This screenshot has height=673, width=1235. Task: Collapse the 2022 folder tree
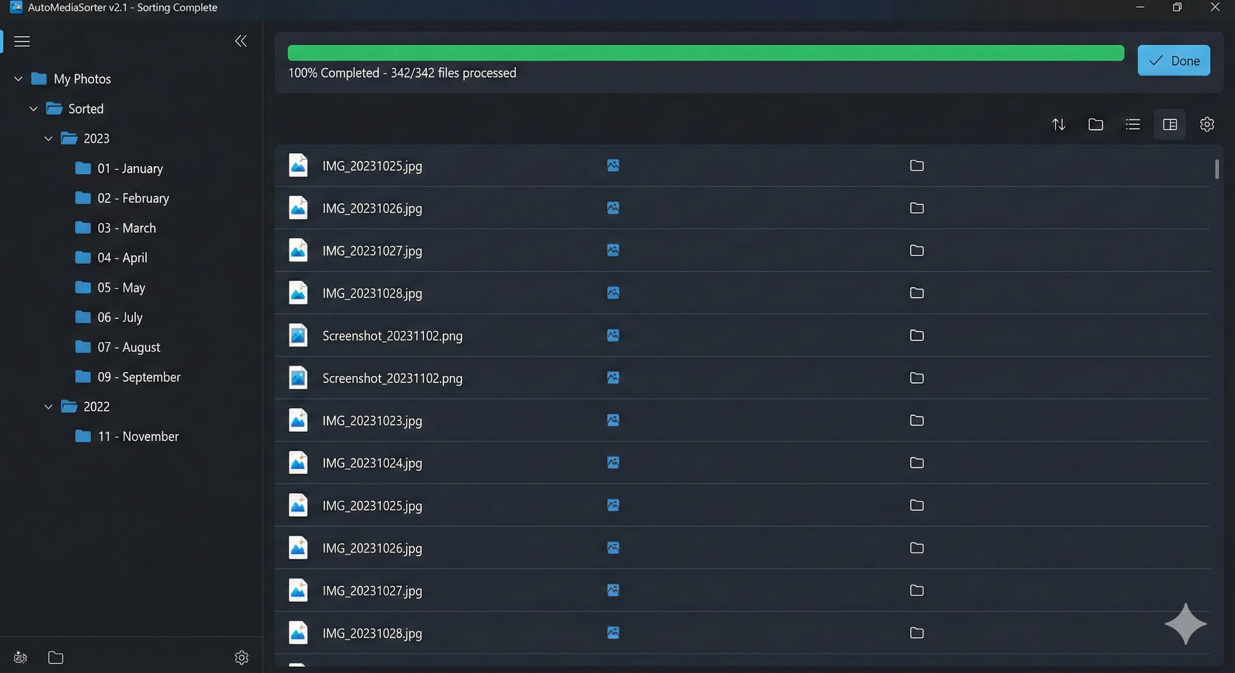pyautogui.click(x=48, y=406)
